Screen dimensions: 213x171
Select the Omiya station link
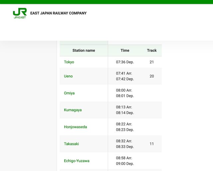pyautogui.click(x=69, y=93)
